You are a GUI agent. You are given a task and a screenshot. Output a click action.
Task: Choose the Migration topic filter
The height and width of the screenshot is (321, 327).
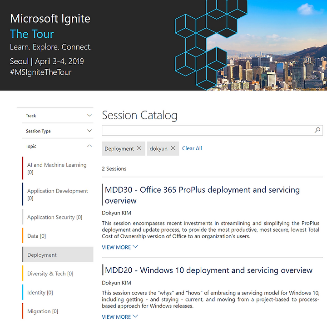[58, 311]
